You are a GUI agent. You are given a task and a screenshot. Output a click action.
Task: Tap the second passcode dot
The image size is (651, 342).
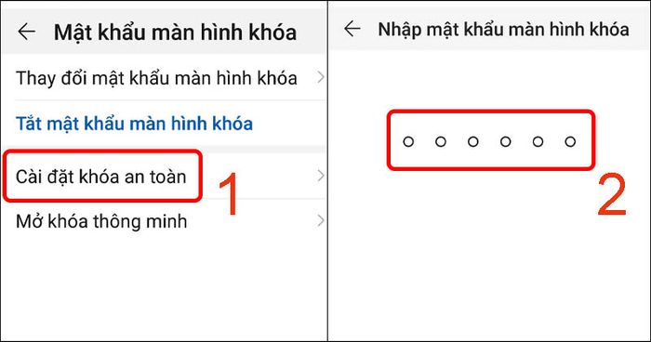coord(441,142)
